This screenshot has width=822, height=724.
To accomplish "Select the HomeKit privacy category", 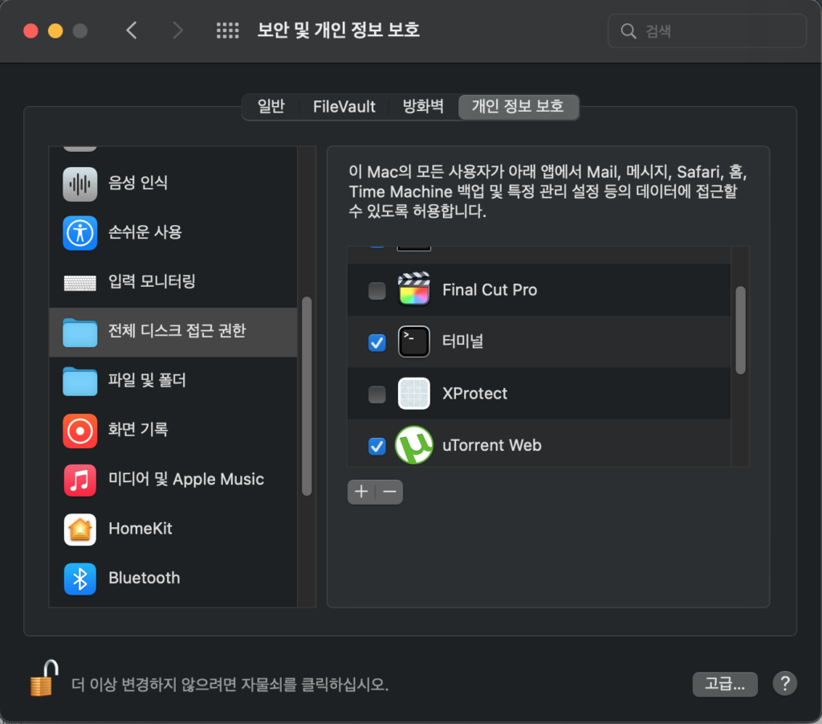I will (x=141, y=529).
